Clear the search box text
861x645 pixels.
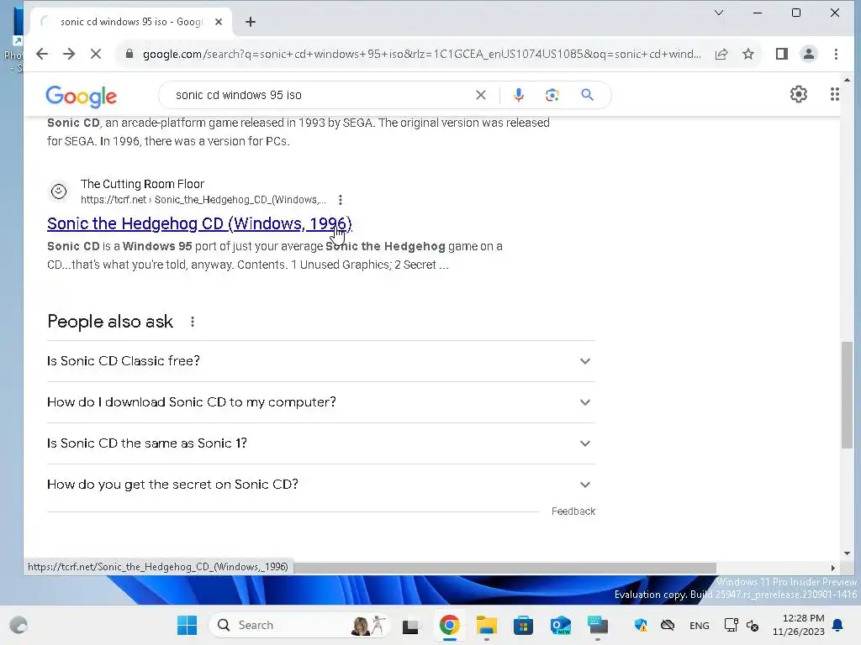[480, 95]
